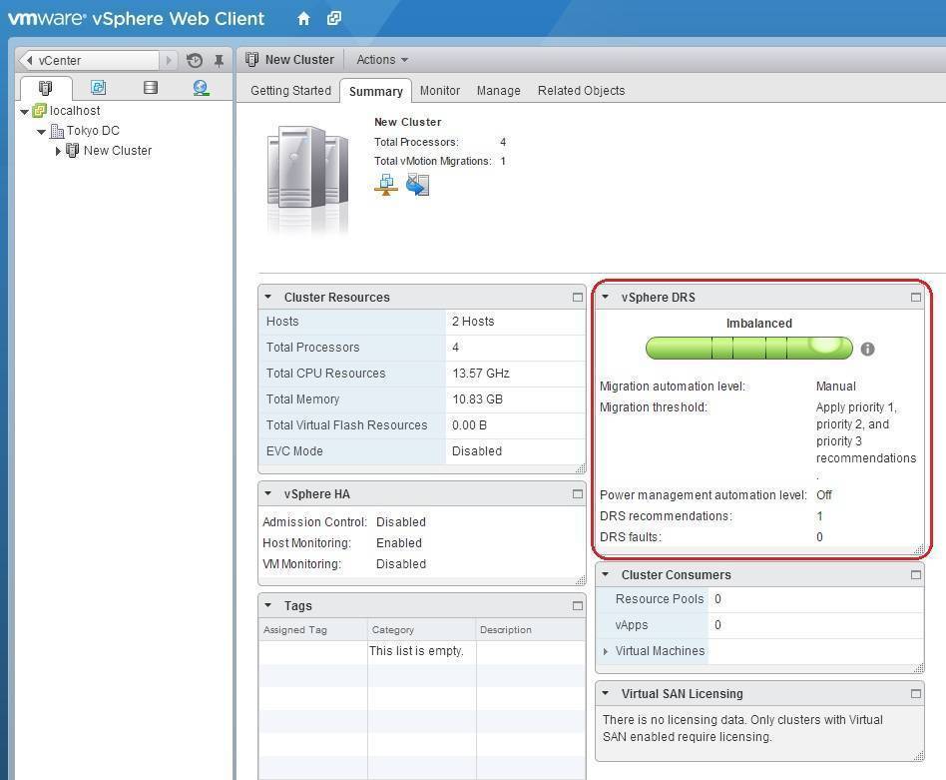Collapse the Tokyo DC tree node
The image size is (946, 780).
(41, 132)
